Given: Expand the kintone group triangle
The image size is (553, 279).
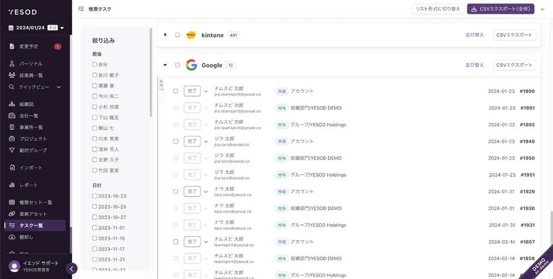Looking at the screenshot, I should [165, 35].
